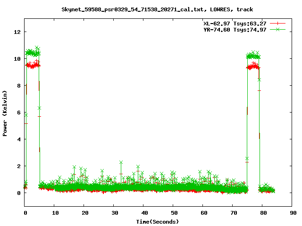This screenshot has height=226, width=302.
Task: Click the green YR legend line sample
Action: (x=277, y=29)
